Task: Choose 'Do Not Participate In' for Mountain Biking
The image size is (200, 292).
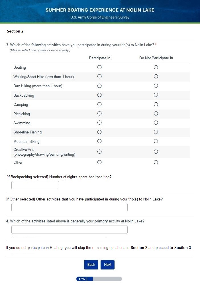Action: coord(156,141)
